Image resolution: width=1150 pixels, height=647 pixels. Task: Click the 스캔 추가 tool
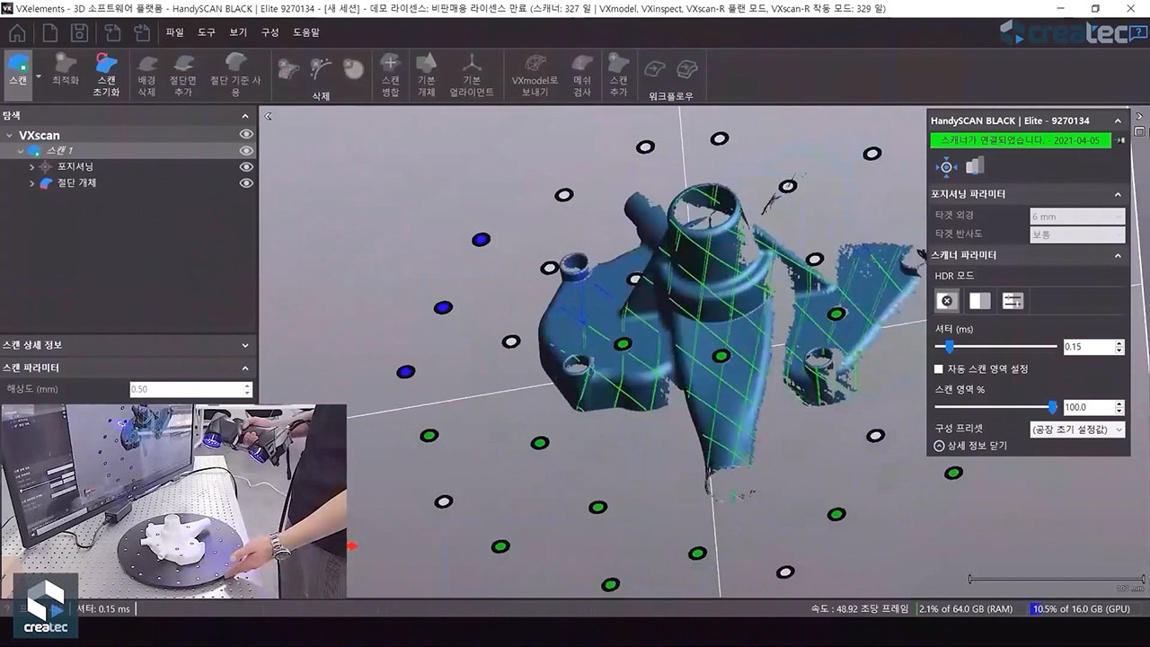click(x=618, y=75)
